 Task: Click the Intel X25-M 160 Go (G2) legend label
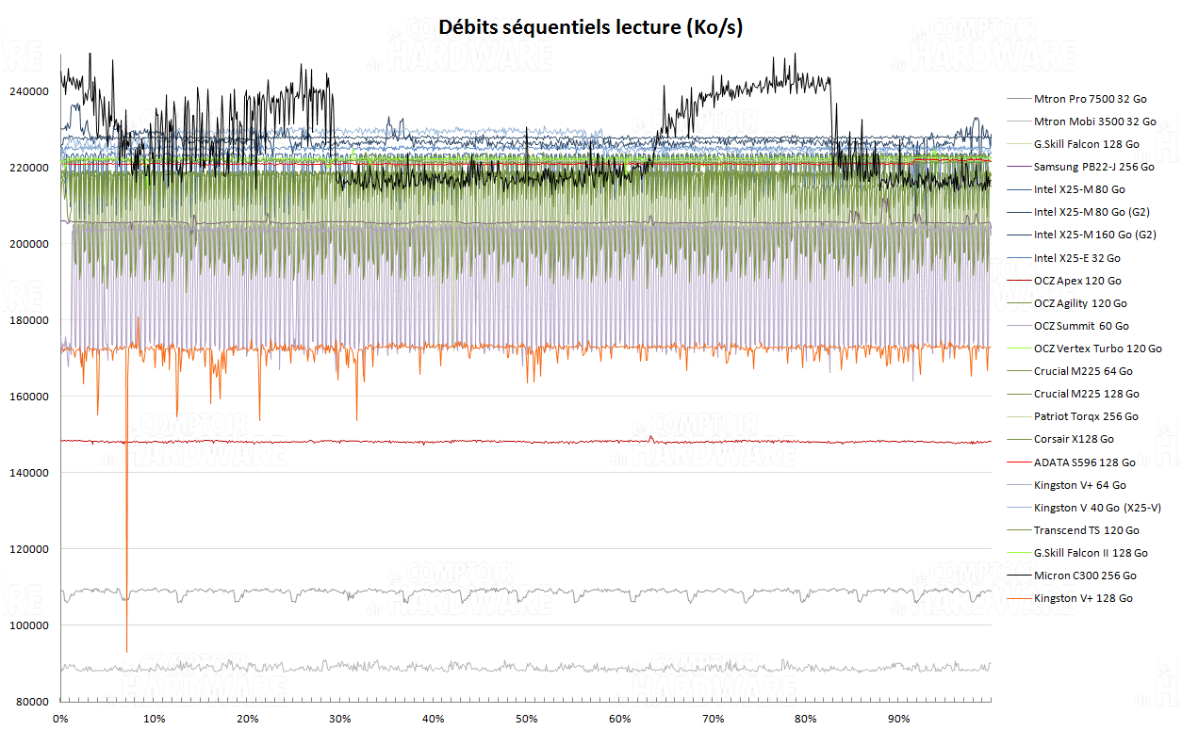[x=1094, y=235]
